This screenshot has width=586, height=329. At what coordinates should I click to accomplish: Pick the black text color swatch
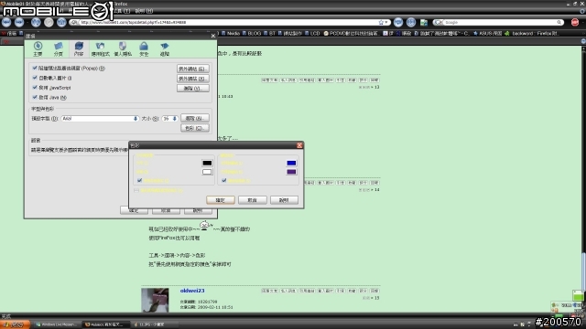207,163
